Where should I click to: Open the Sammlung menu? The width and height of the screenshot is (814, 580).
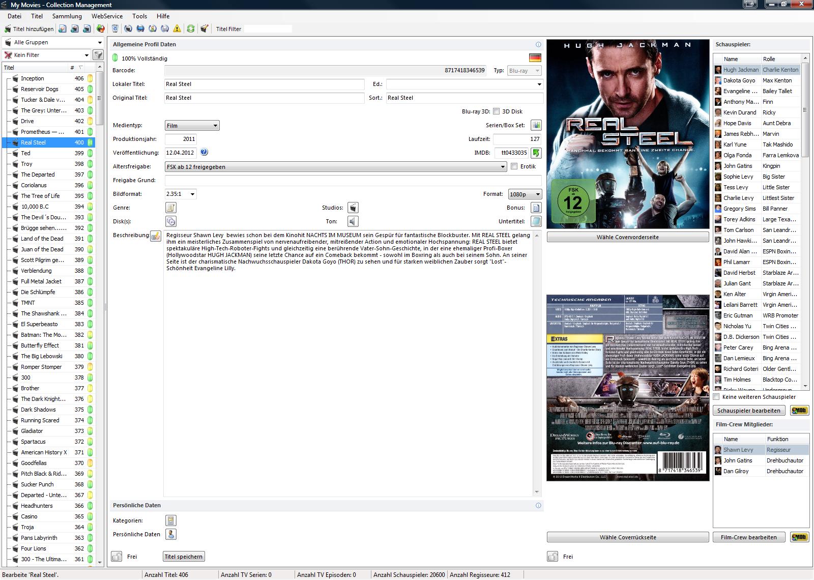tap(67, 16)
